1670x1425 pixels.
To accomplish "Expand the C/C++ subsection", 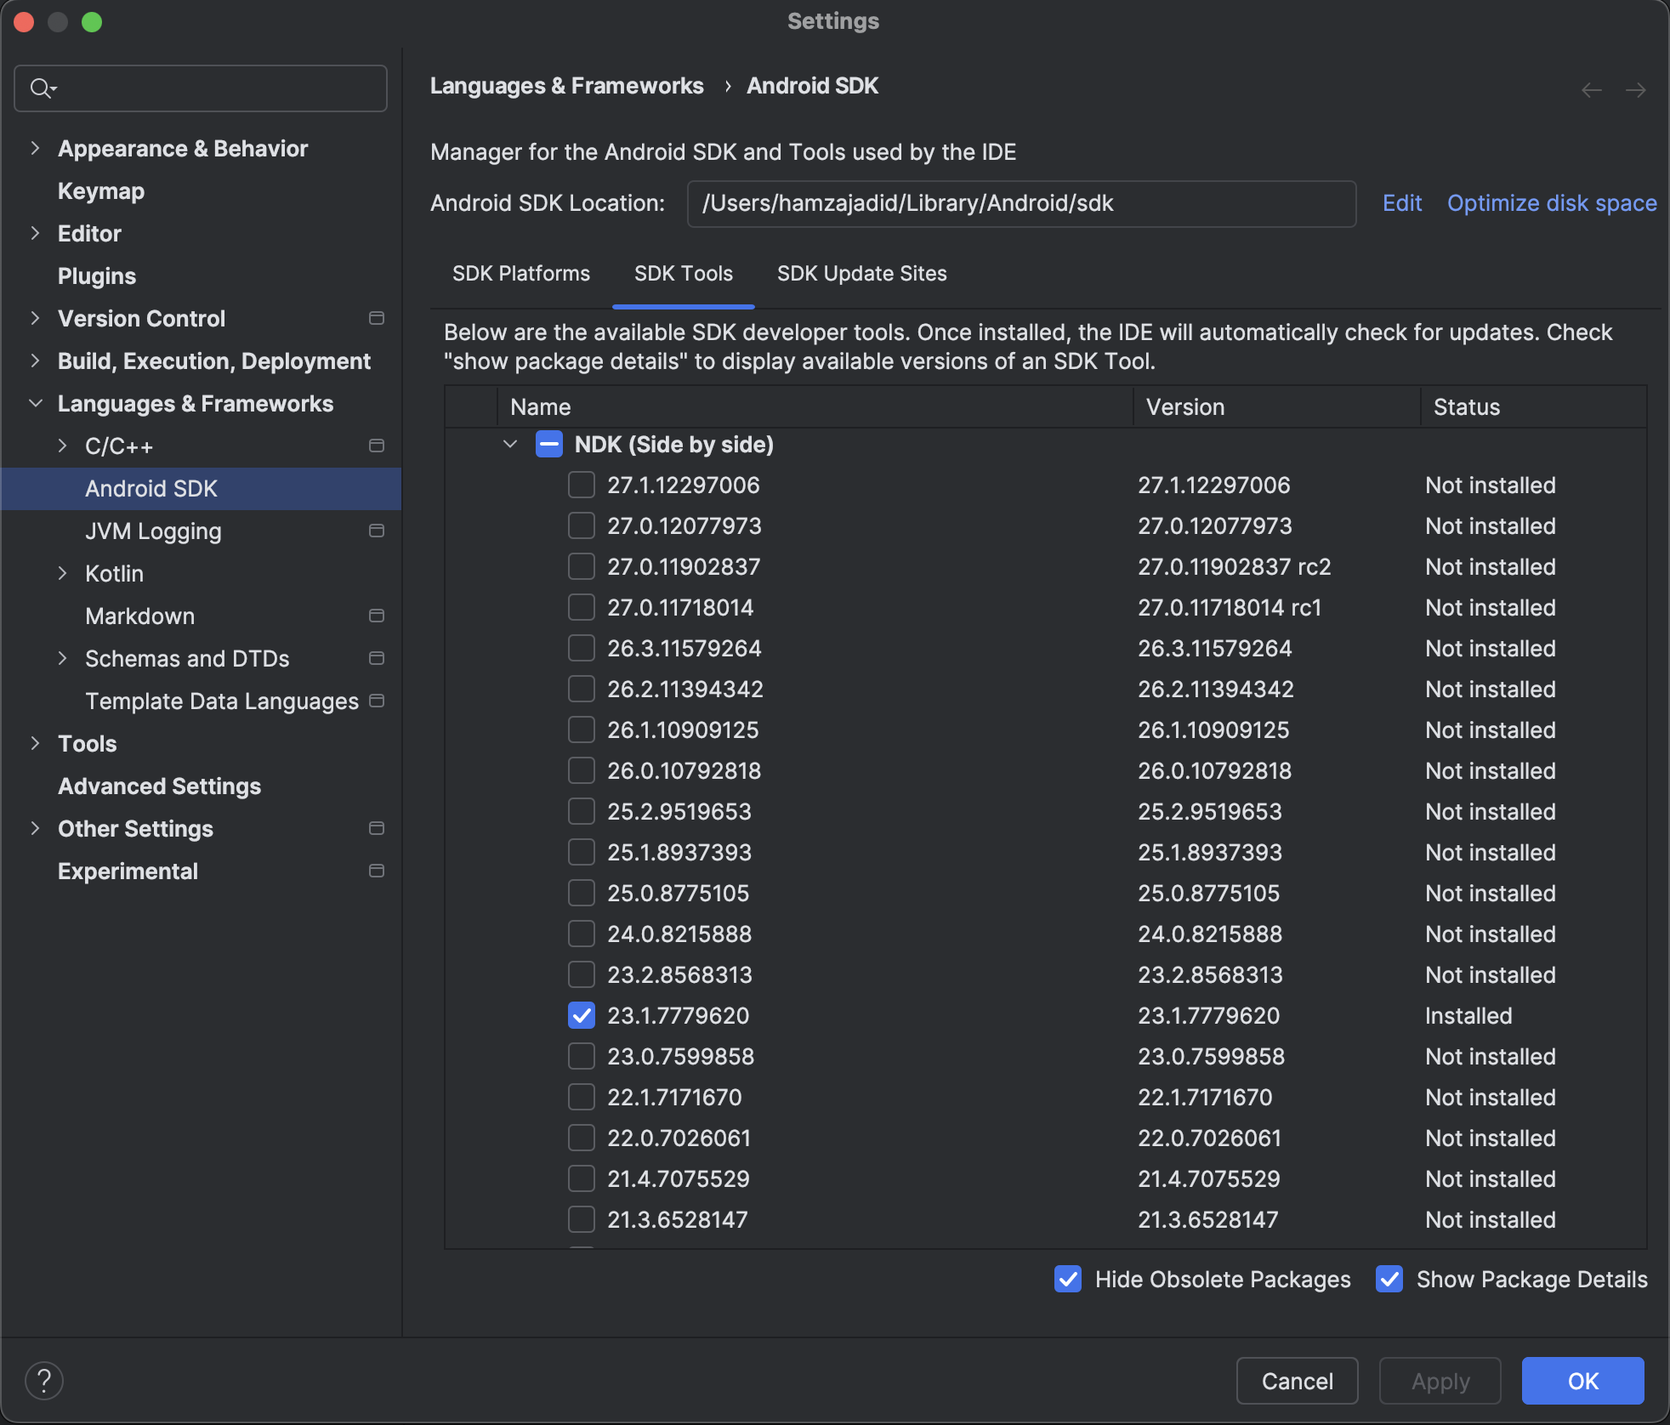I will 62,446.
